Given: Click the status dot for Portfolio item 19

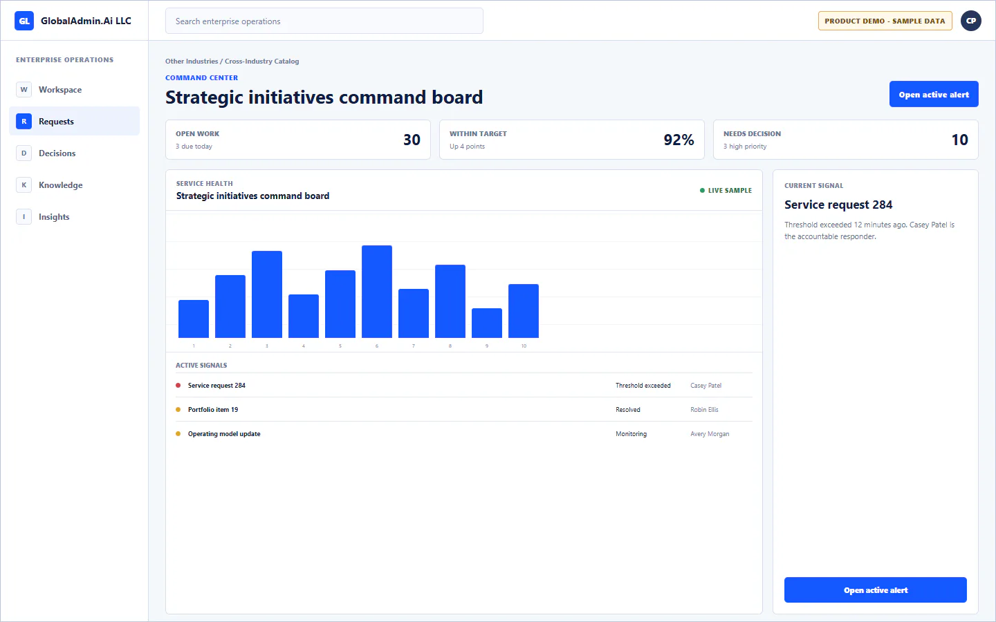Looking at the screenshot, I should tap(178, 410).
